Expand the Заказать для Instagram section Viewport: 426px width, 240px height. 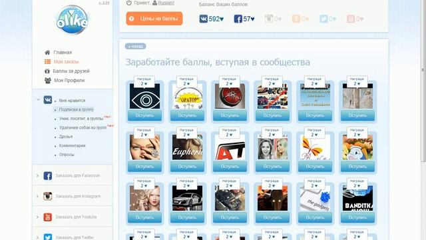[x=37, y=196]
